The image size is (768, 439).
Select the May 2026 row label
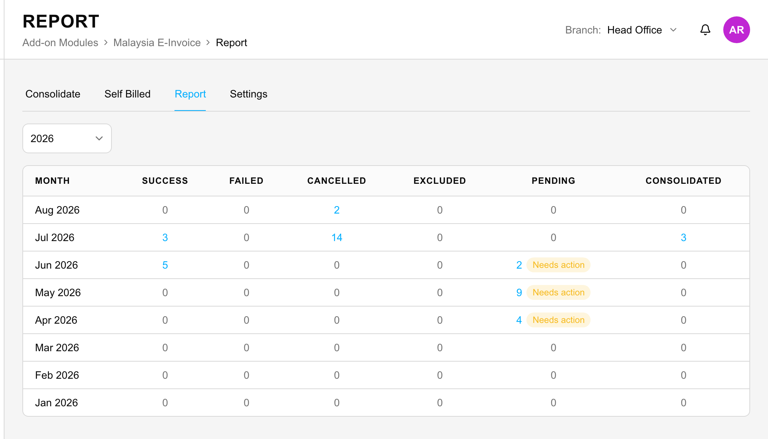[x=58, y=292]
